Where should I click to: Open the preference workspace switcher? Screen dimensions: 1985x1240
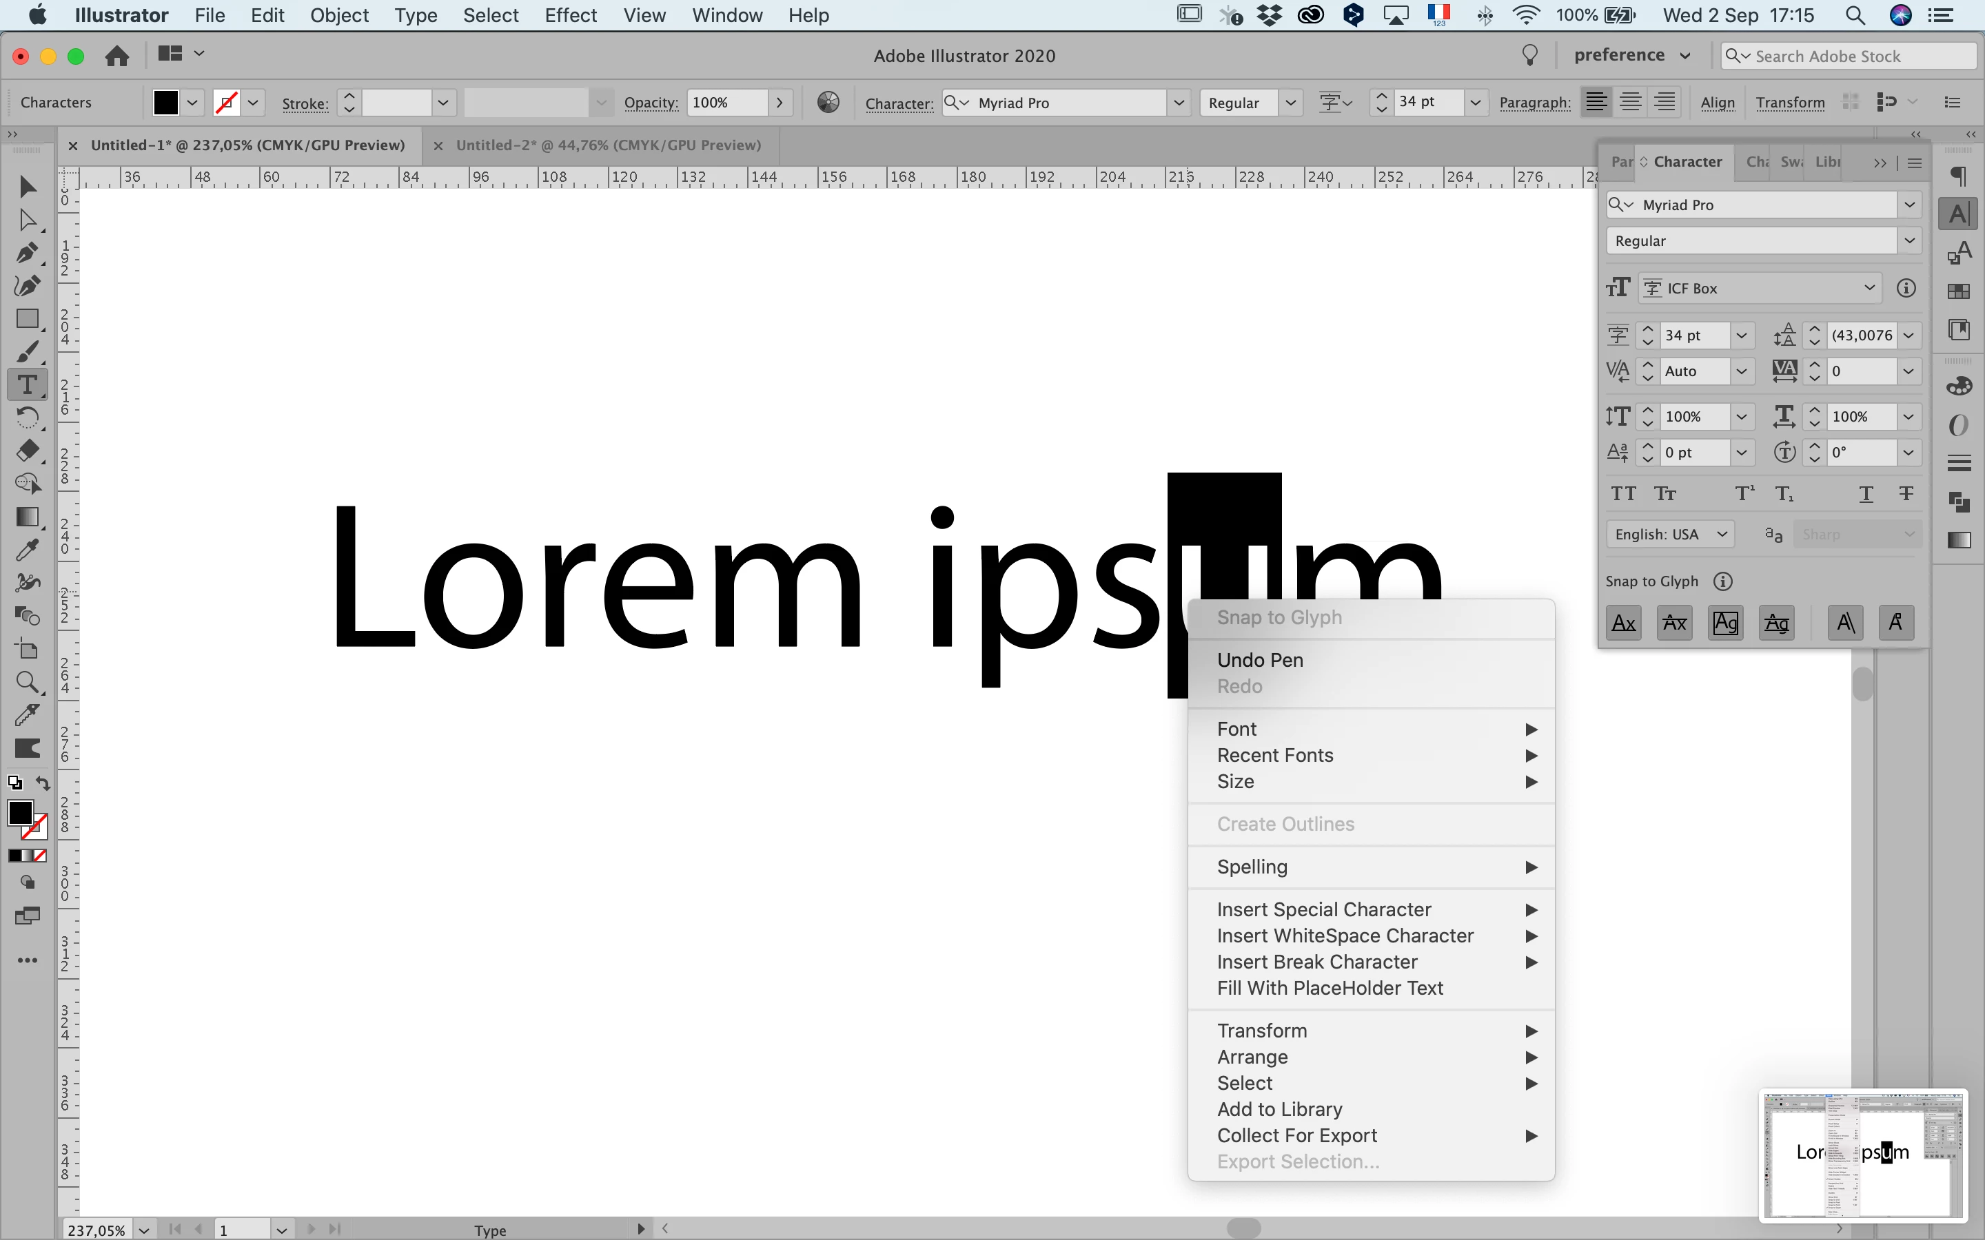pos(1632,56)
